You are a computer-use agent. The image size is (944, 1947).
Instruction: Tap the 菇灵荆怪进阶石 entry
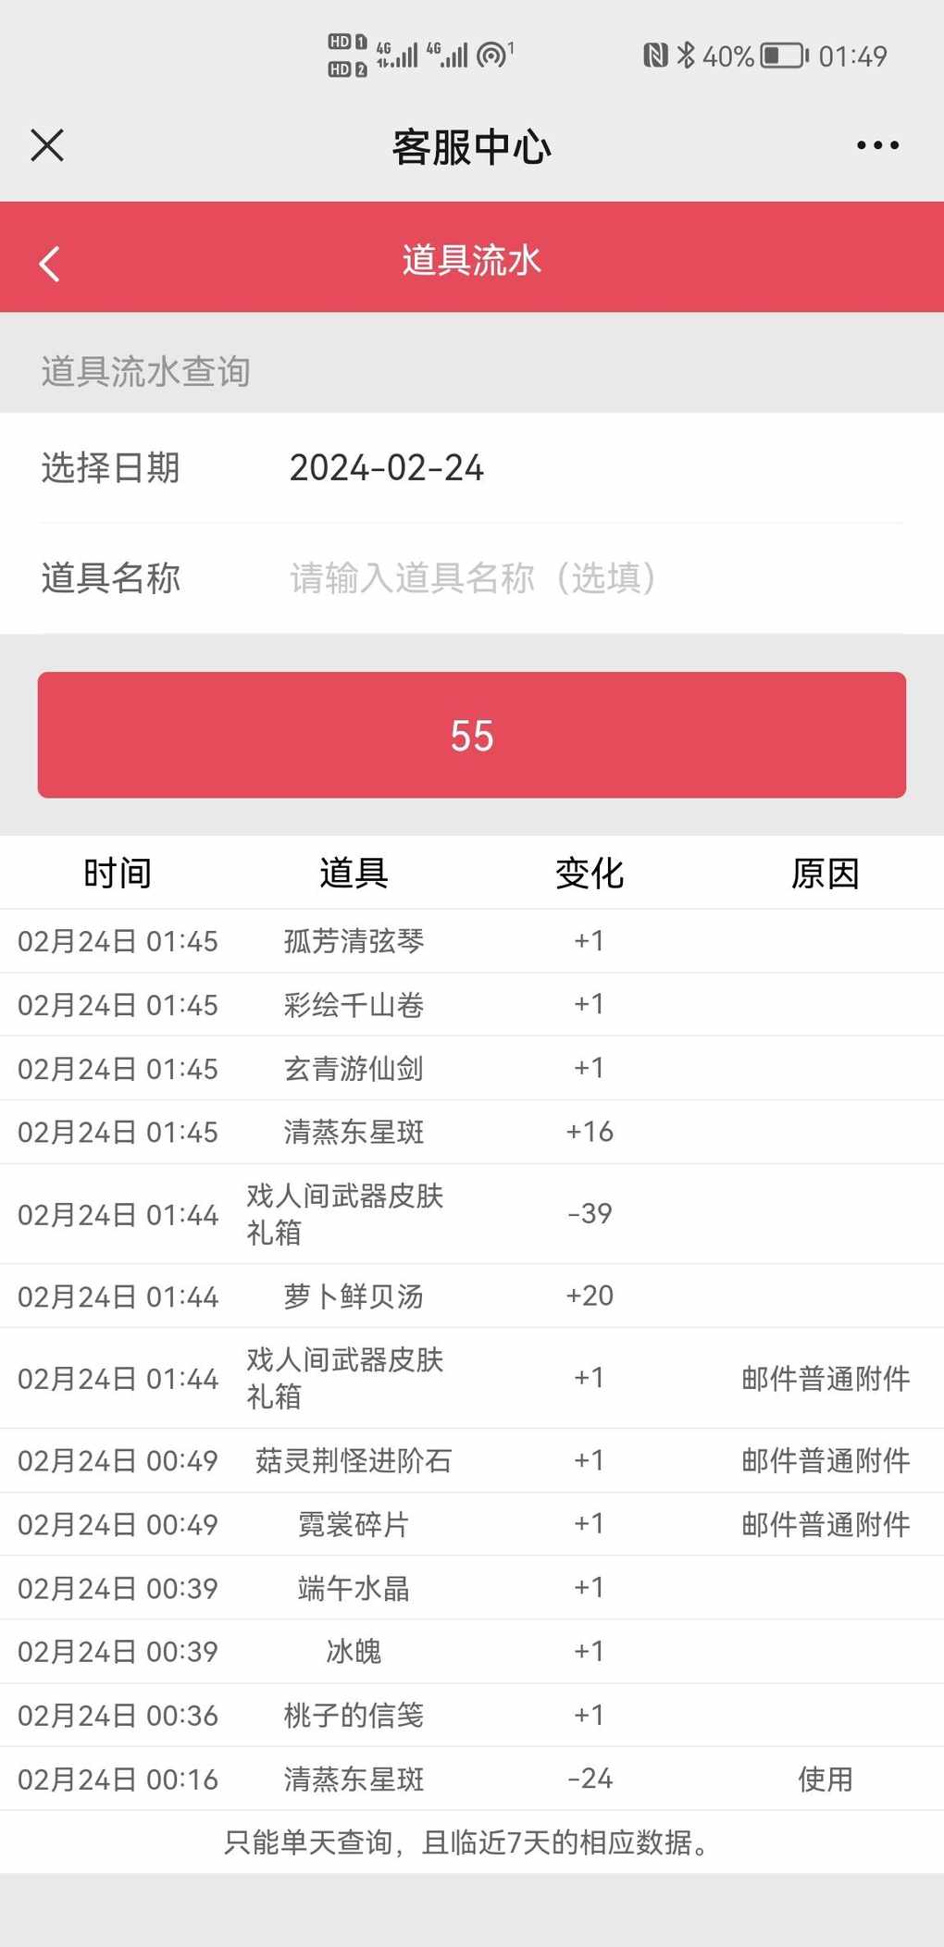pos(354,1460)
